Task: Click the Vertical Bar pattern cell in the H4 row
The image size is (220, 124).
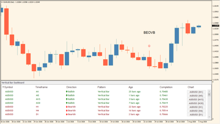Action: pyautogui.click(x=103, y=111)
